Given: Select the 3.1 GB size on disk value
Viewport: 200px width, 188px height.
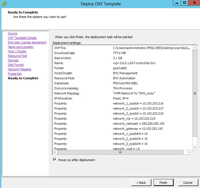Looking at the screenshot, I should [x=117, y=58].
